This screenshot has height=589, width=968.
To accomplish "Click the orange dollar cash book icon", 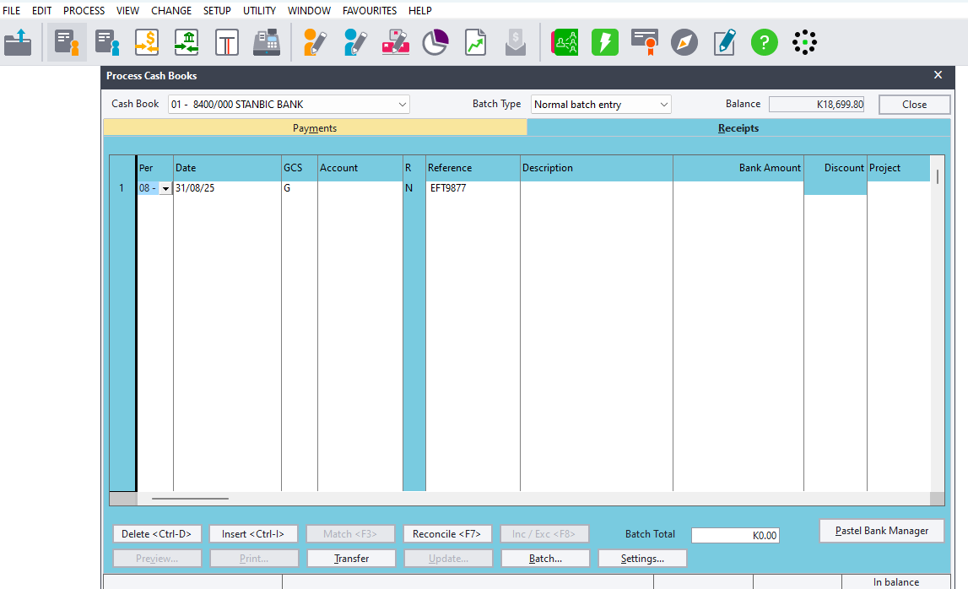I will (x=147, y=42).
